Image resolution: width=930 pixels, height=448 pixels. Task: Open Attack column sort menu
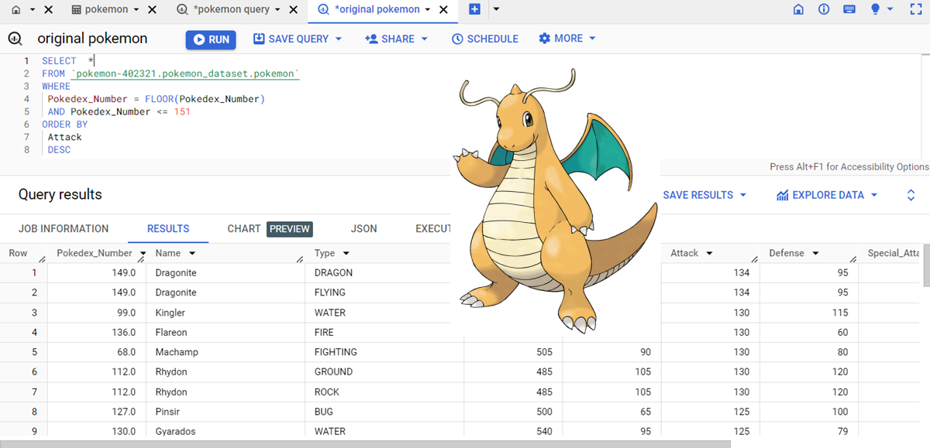click(x=709, y=253)
